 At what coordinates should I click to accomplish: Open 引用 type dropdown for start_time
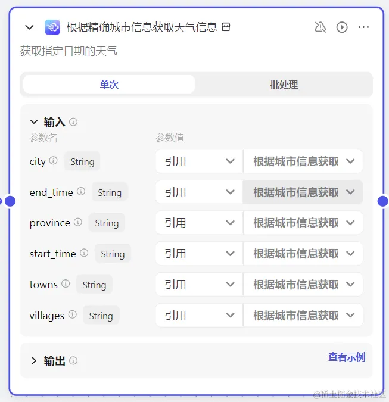(x=199, y=254)
